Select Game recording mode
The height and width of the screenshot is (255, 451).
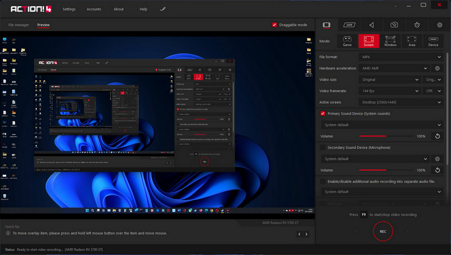[x=347, y=41]
